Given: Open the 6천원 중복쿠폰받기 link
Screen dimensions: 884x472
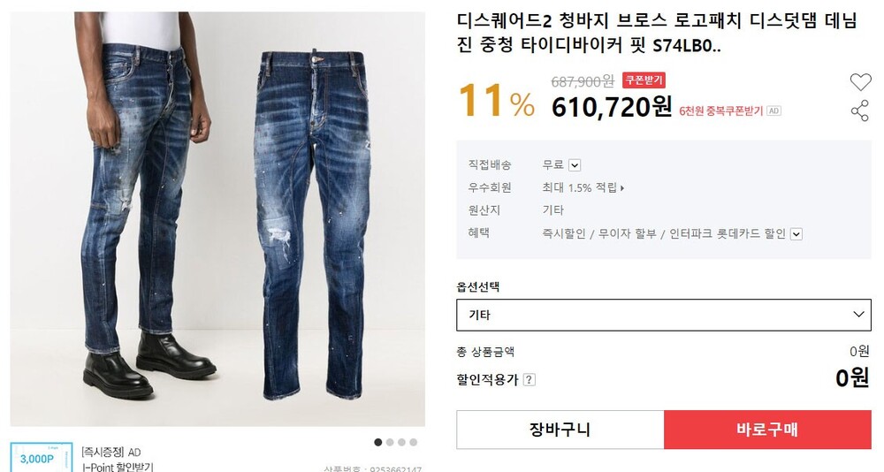Looking at the screenshot, I should coord(720,111).
